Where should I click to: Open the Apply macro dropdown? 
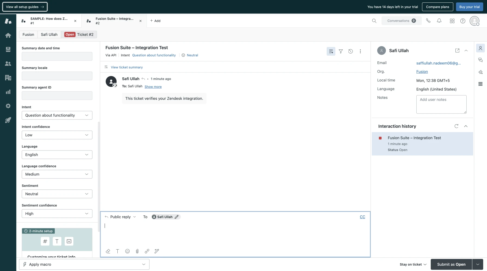(x=84, y=264)
